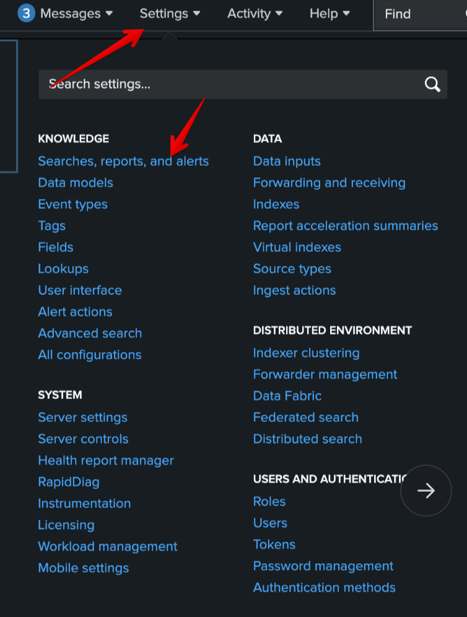Image resolution: width=467 pixels, height=617 pixels.
Task: Go to Authentication methods
Action: (x=324, y=587)
